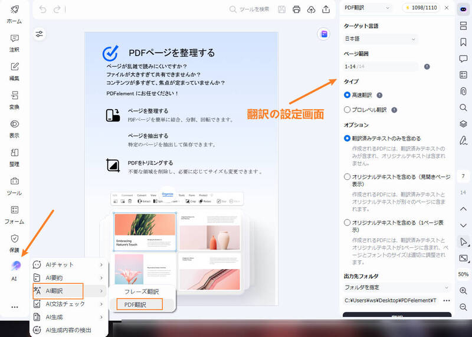Click the info icon beside 高速翻訳
Screen dimensions: 472x337
379,95
